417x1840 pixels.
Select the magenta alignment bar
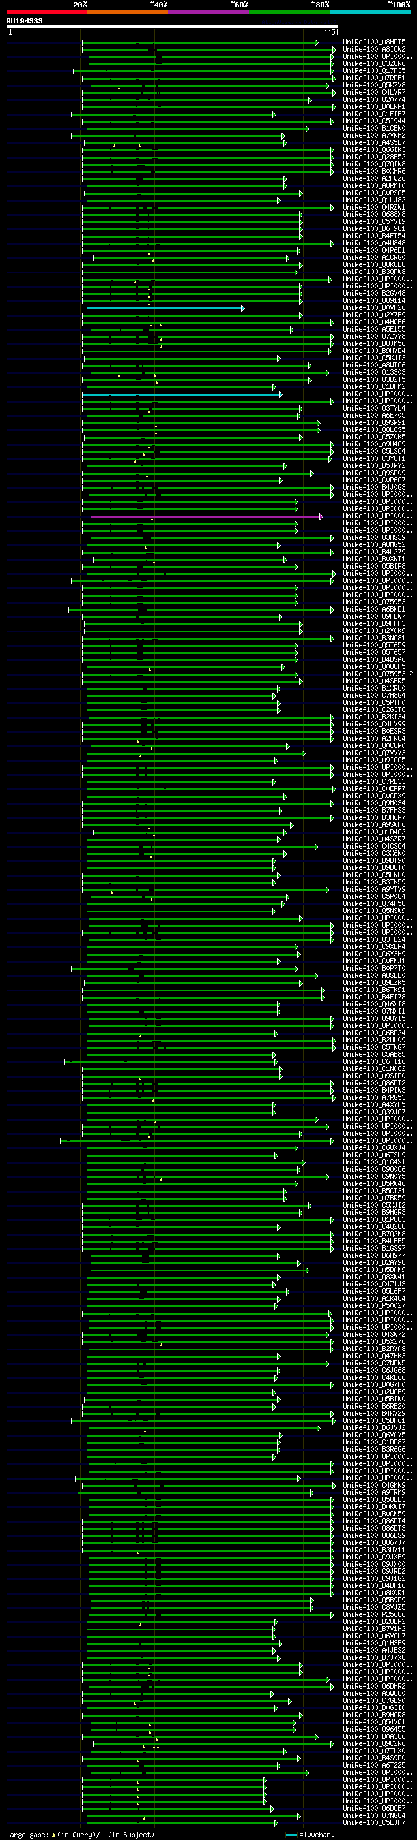[x=207, y=516]
